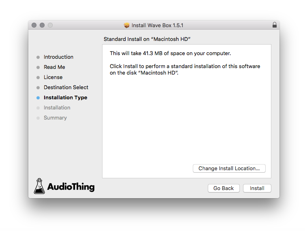Click the dimmed Installation step
This screenshot has height=231, width=305.
tap(57, 108)
